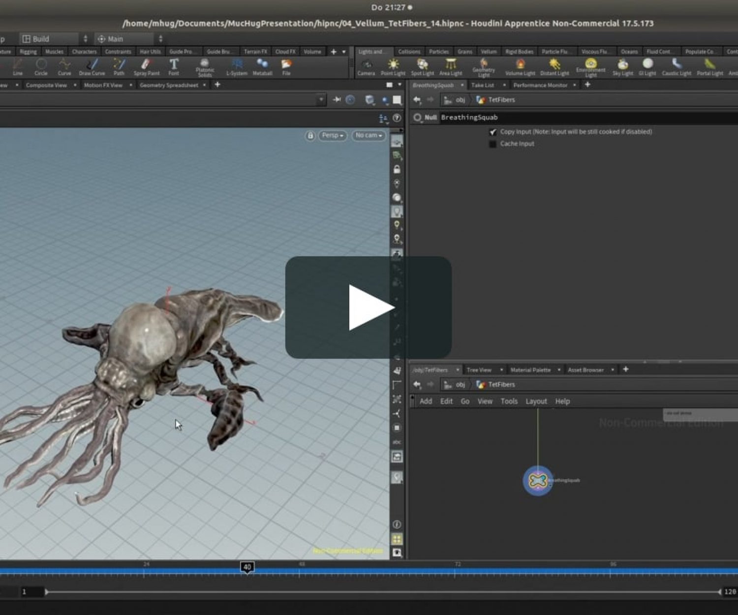Uncheck the Copy Input checkbox
This screenshot has width=738, height=615.
[492, 132]
